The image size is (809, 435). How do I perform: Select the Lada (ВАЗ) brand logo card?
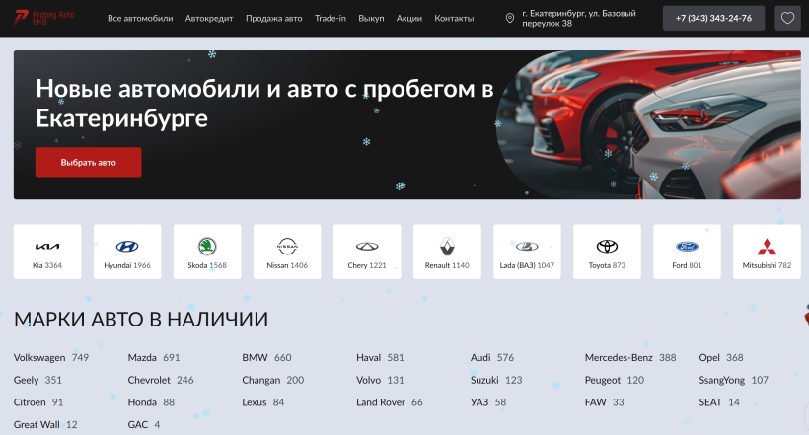pos(527,252)
